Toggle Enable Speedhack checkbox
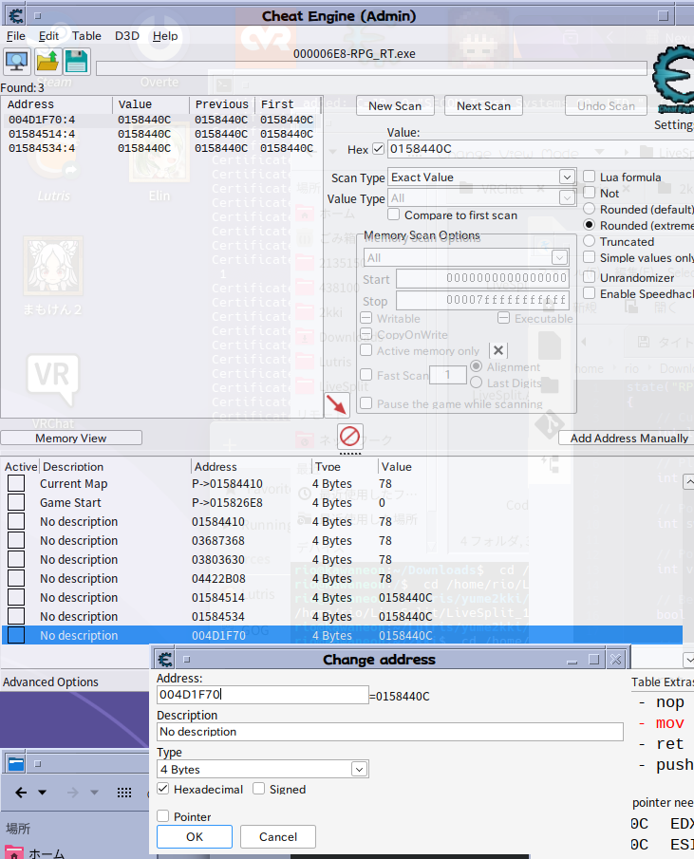694x859 pixels. (x=590, y=293)
